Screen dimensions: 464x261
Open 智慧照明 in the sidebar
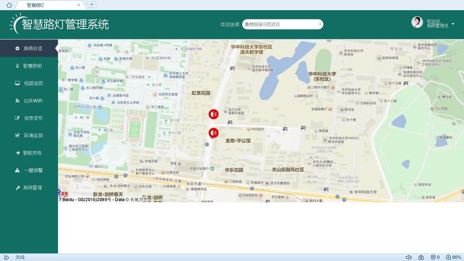click(x=28, y=66)
